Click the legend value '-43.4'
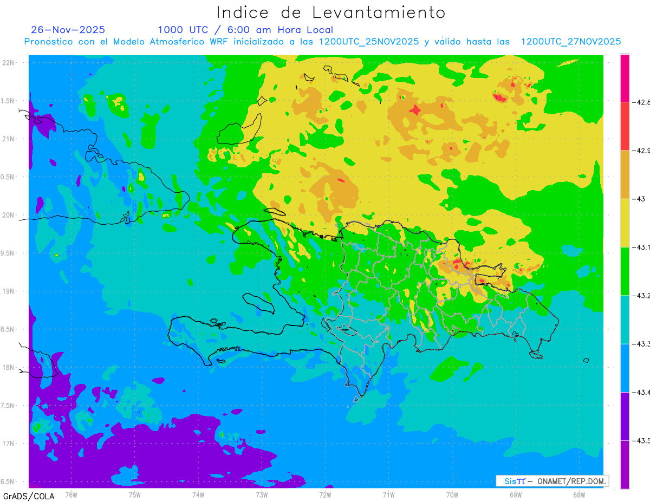The width and height of the screenshot is (650, 502). tap(641, 392)
